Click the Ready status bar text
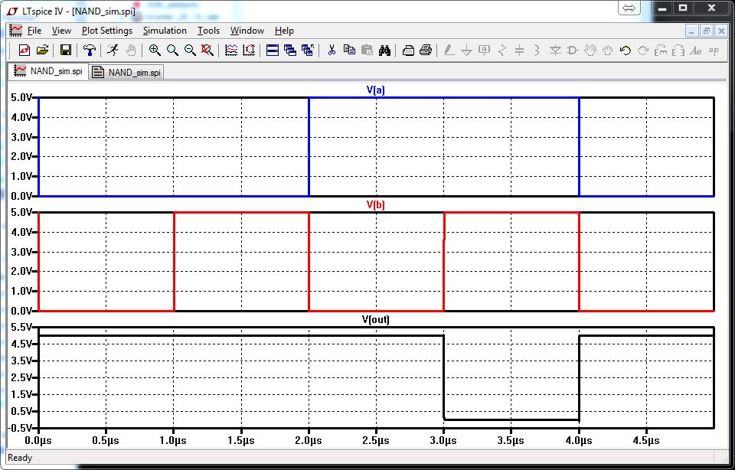The height and width of the screenshot is (470, 735). [x=20, y=458]
